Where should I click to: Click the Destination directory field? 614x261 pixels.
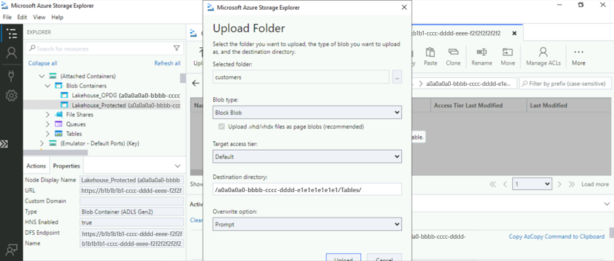[x=308, y=190]
